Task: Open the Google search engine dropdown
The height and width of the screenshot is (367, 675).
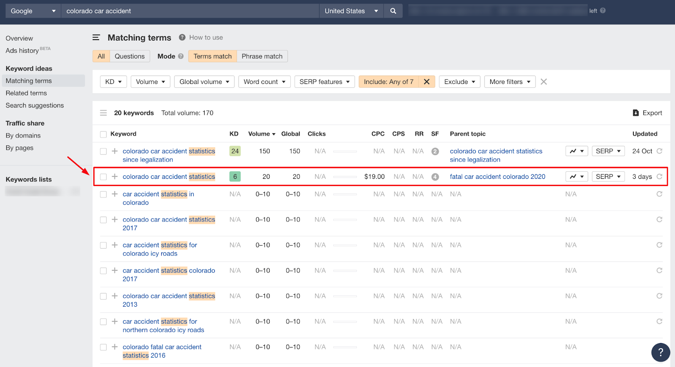Action: [33, 11]
